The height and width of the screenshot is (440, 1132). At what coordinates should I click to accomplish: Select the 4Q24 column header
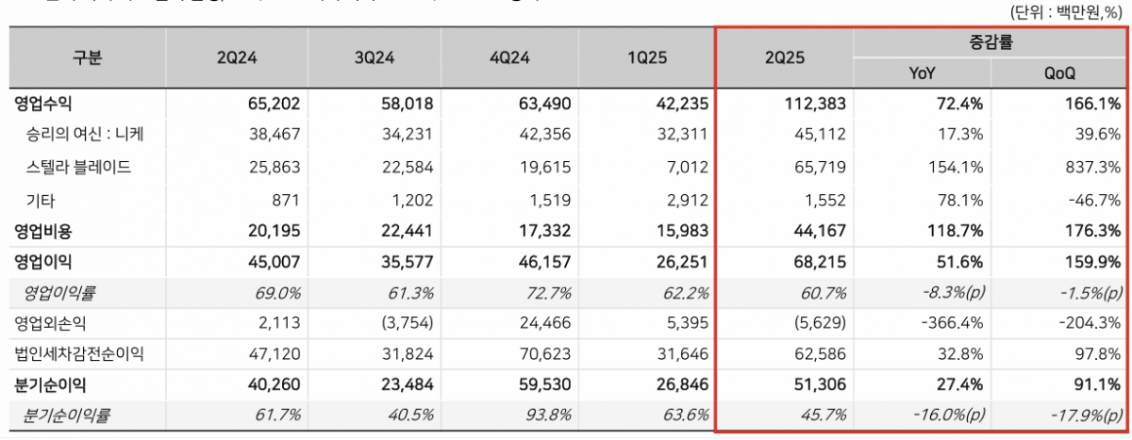512,57
